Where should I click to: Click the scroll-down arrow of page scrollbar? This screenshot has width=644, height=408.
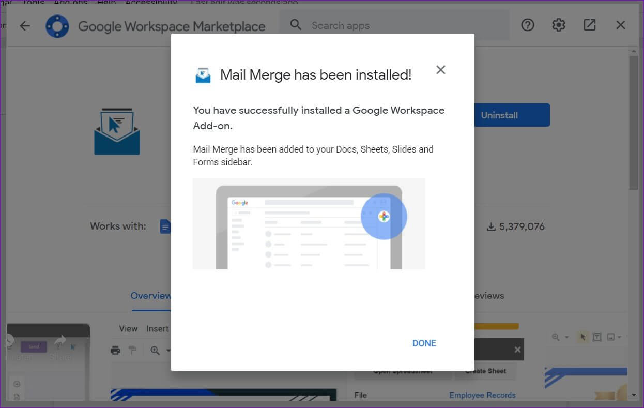634,395
